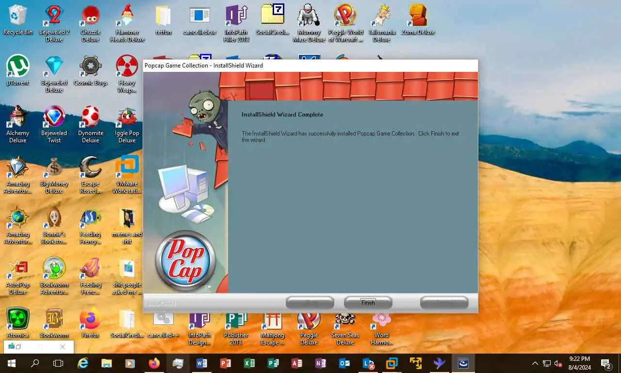Select the Chuzzle Deluxe desktop shortcut
Viewport: 621px width, 373px height.
pos(91,23)
